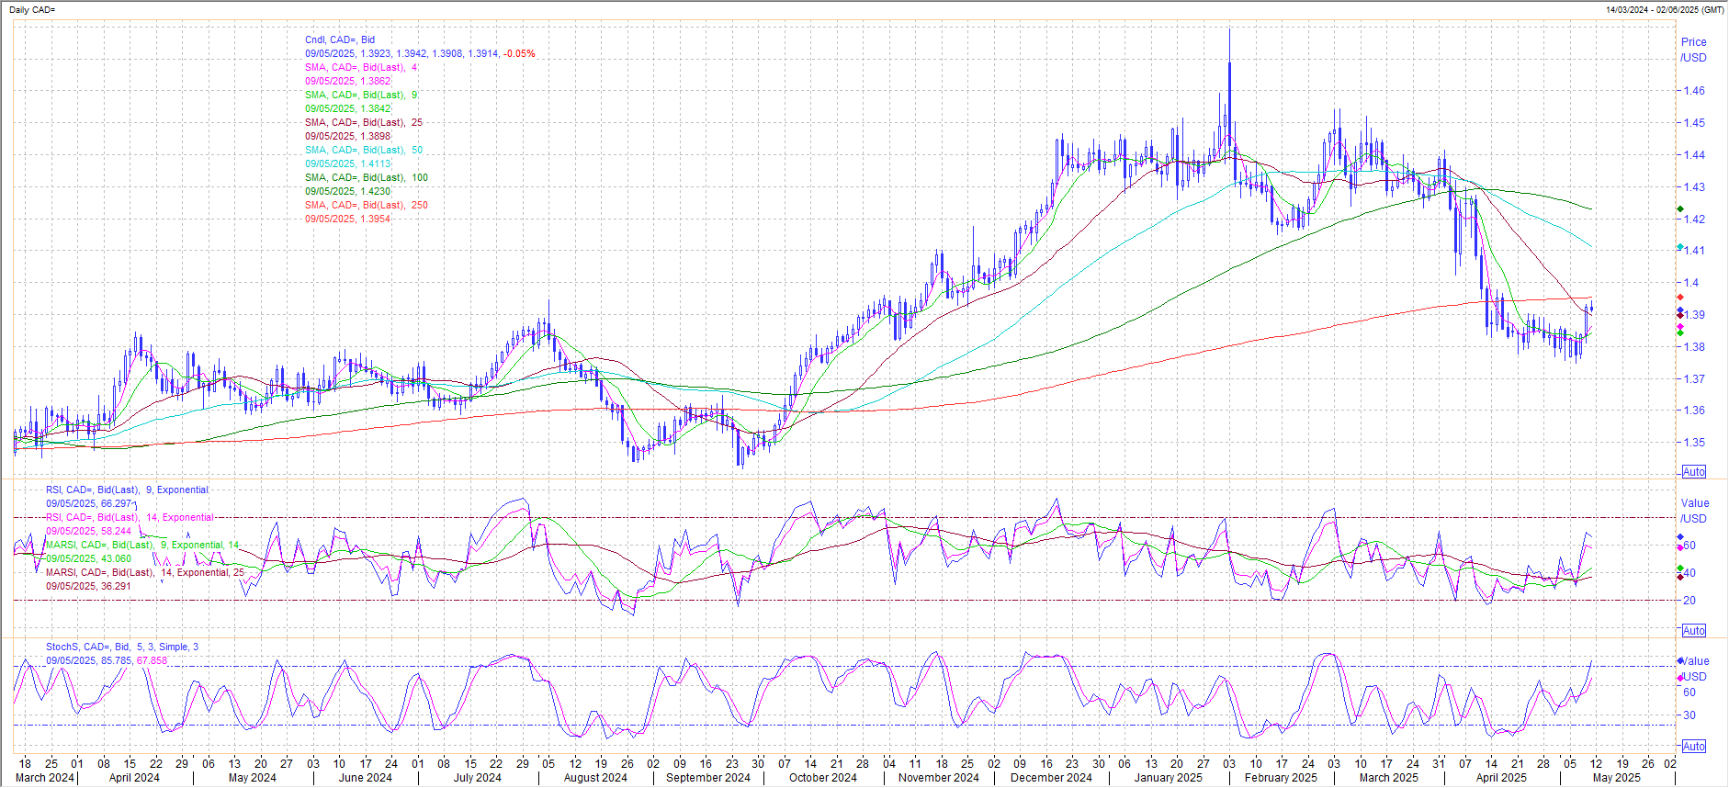The height and width of the screenshot is (788, 1729).
Task: Click 'March 2024' on the time axis
Action: point(45,778)
